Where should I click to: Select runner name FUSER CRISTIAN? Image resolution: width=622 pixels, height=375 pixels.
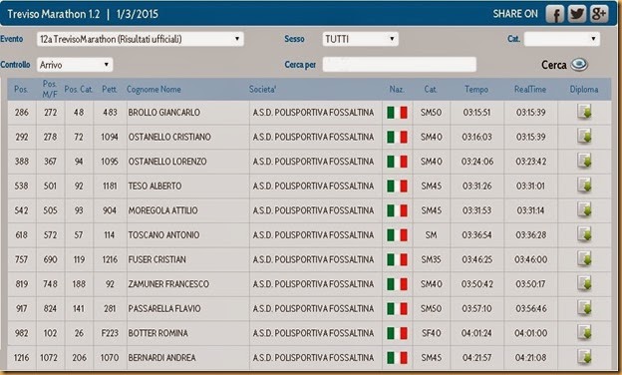[x=156, y=260]
